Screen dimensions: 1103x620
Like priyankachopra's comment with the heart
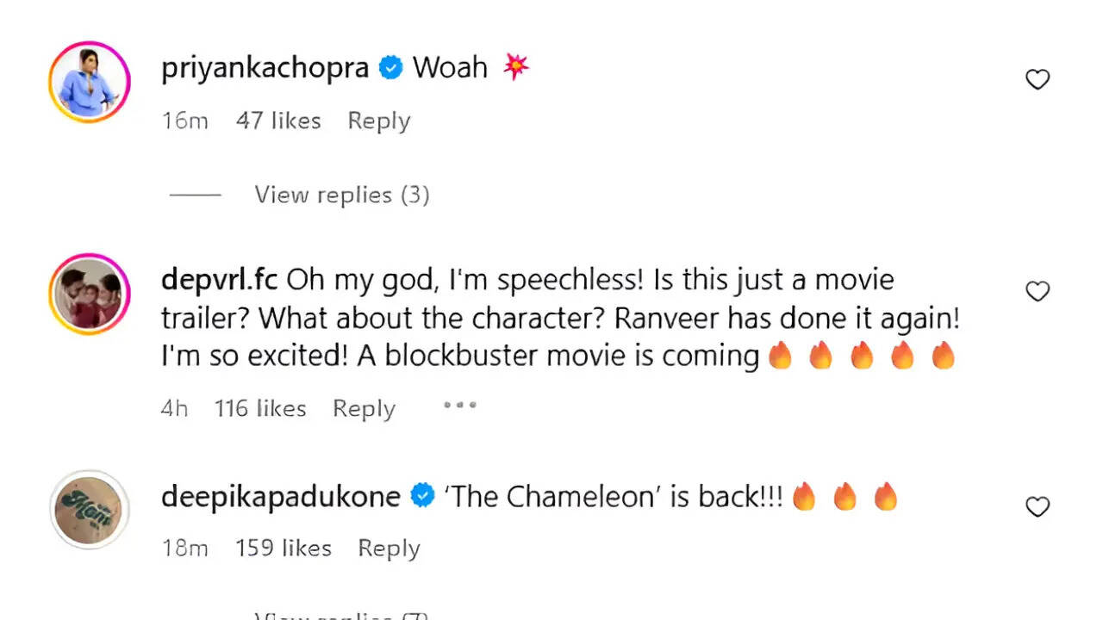tap(1038, 80)
